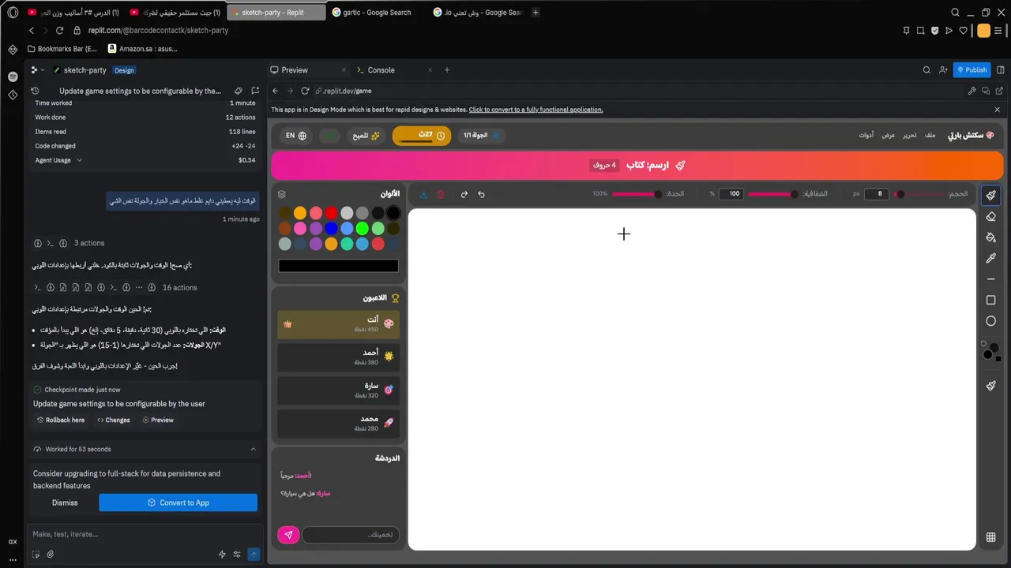The width and height of the screenshot is (1011, 568).
Task: Click the الجولة 1/1 round indicator
Action: 482,136
